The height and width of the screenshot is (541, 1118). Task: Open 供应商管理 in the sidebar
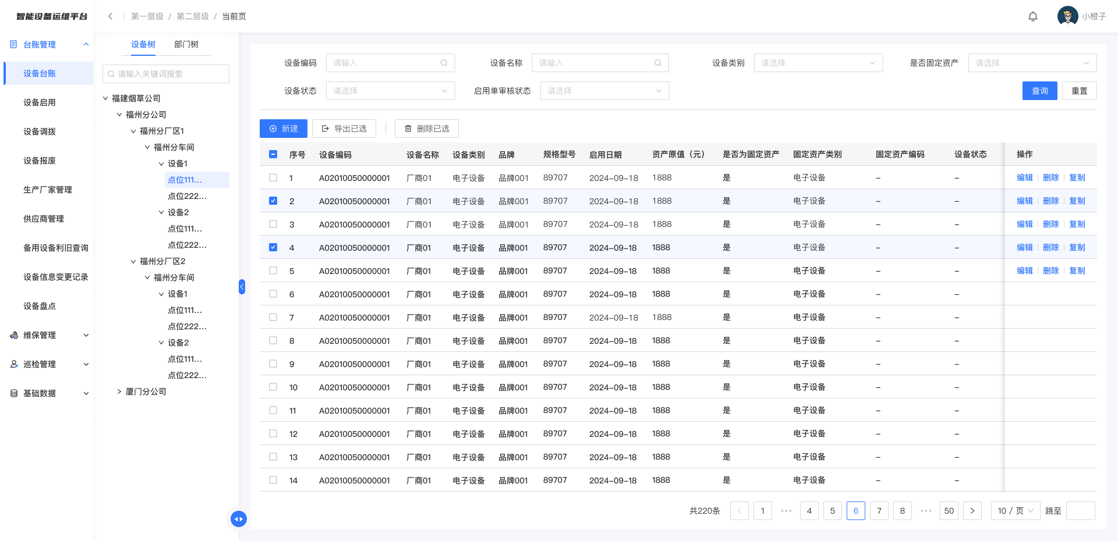coord(44,219)
